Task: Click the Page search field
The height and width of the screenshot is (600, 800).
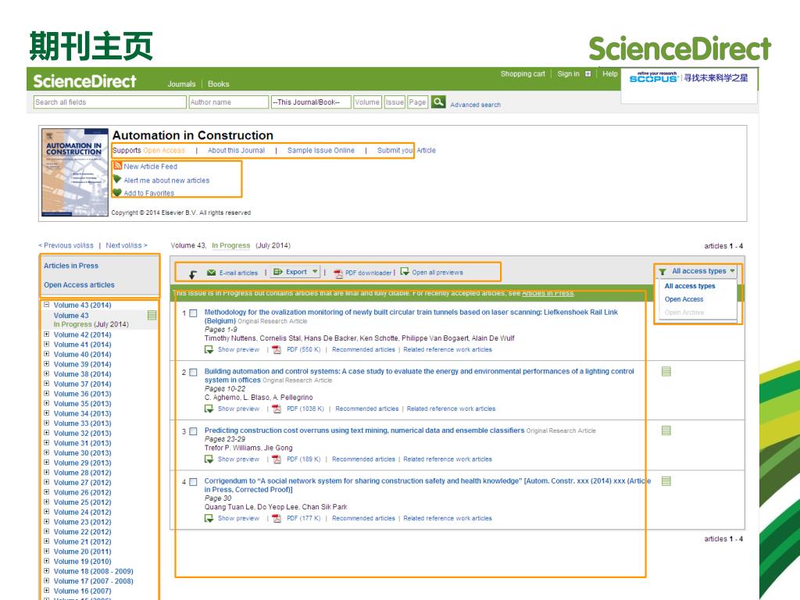Action: coord(417,102)
